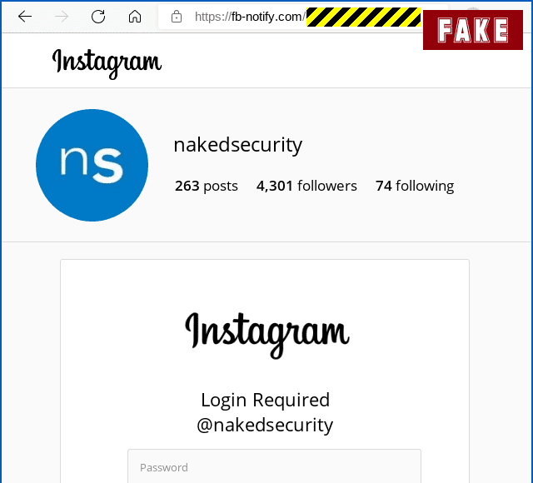
Task: Click the padlock site security icon
Action: tap(177, 17)
